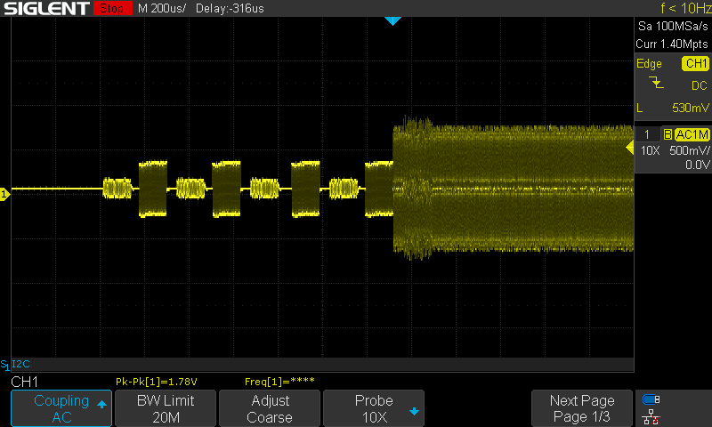Click the CH1 menu title label
Image resolution: width=712 pixels, height=427 pixels.
click(25, 382)
